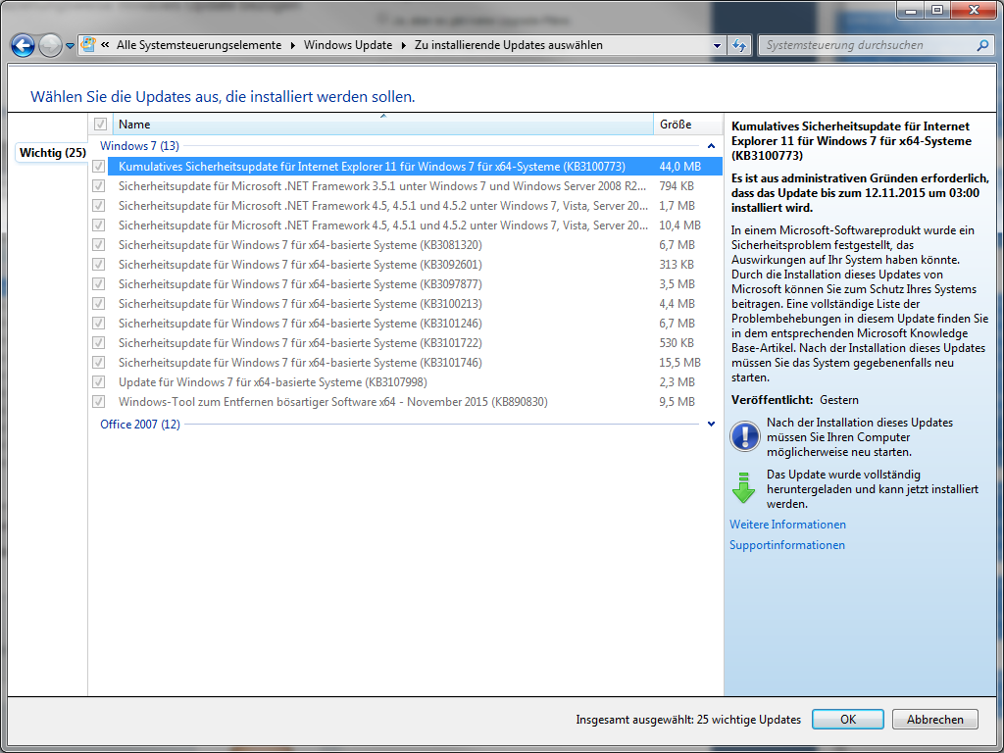Select Sicherheitsupdate (KB3100213) row
Image resolution: width=1004 pixels, height=753 pixels.
(415, 304)
